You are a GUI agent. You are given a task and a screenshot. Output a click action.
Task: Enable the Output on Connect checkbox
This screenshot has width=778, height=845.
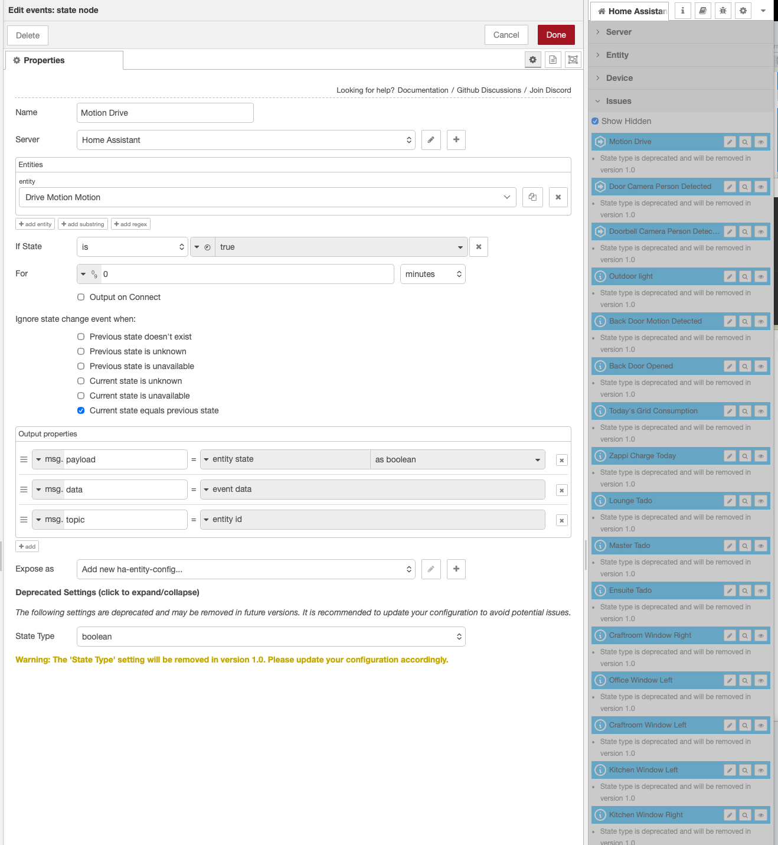point(81,297)
